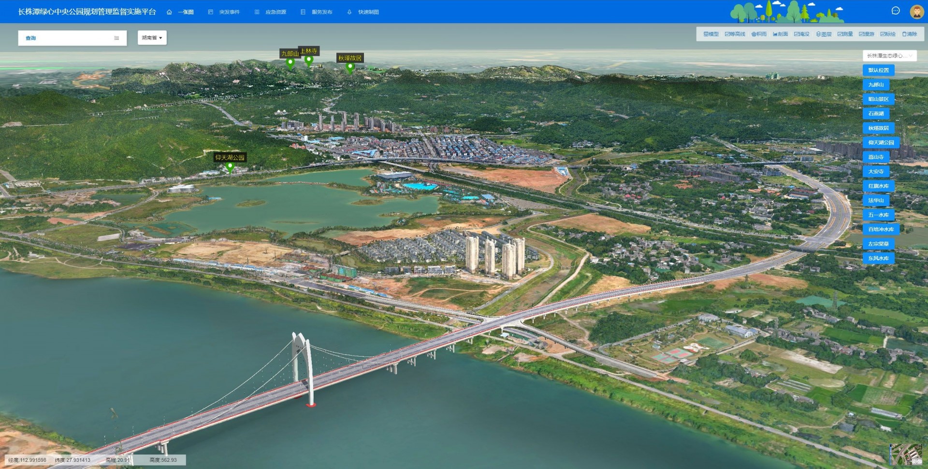Open the 长株潭生态绿心 area dropdown
Viewport: 928px width, 469px height.
coord(889,56)
